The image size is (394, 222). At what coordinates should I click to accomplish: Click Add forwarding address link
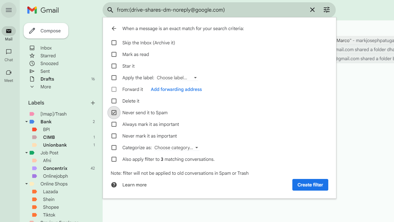tap(176, 89)
